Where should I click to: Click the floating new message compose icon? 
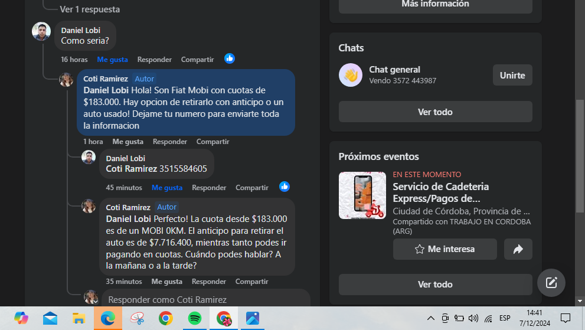[x=551, y=283]
